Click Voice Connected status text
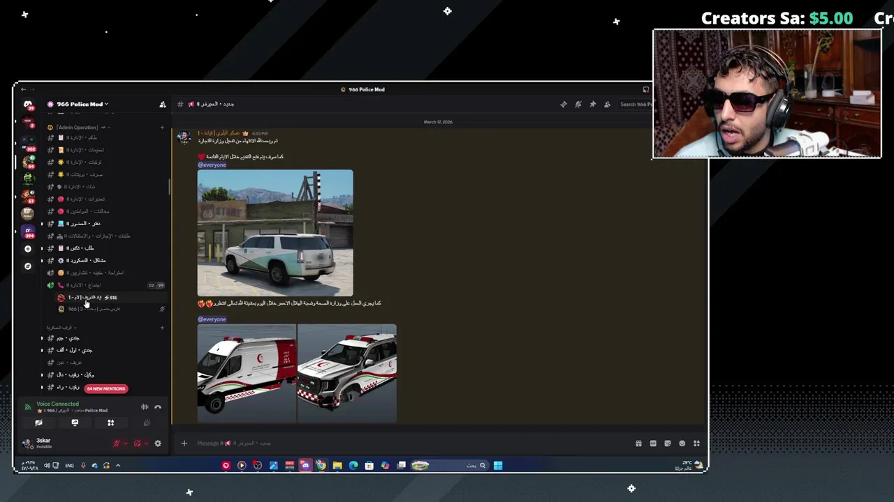The image size is (894, 502). point(57,404)
